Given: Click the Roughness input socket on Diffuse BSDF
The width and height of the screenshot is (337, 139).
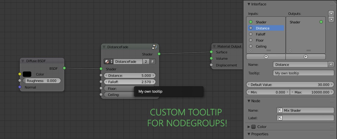Looking at the screenshot, I should [x=20, y=80].
